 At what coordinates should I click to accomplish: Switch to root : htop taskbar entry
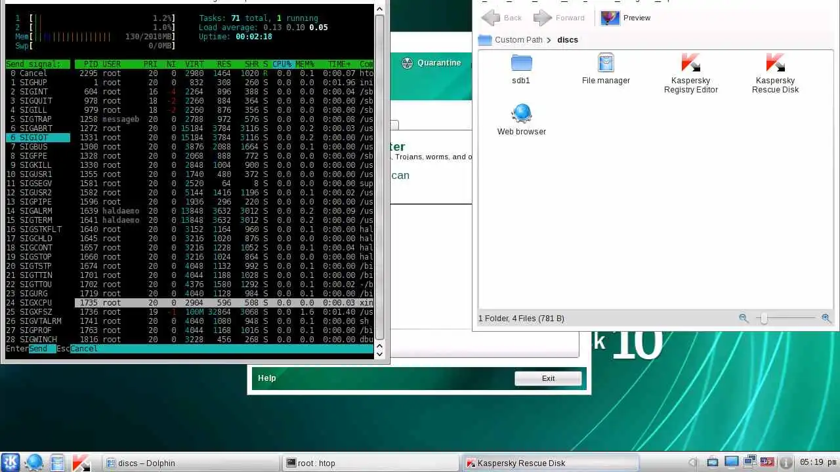pos(371,463)
